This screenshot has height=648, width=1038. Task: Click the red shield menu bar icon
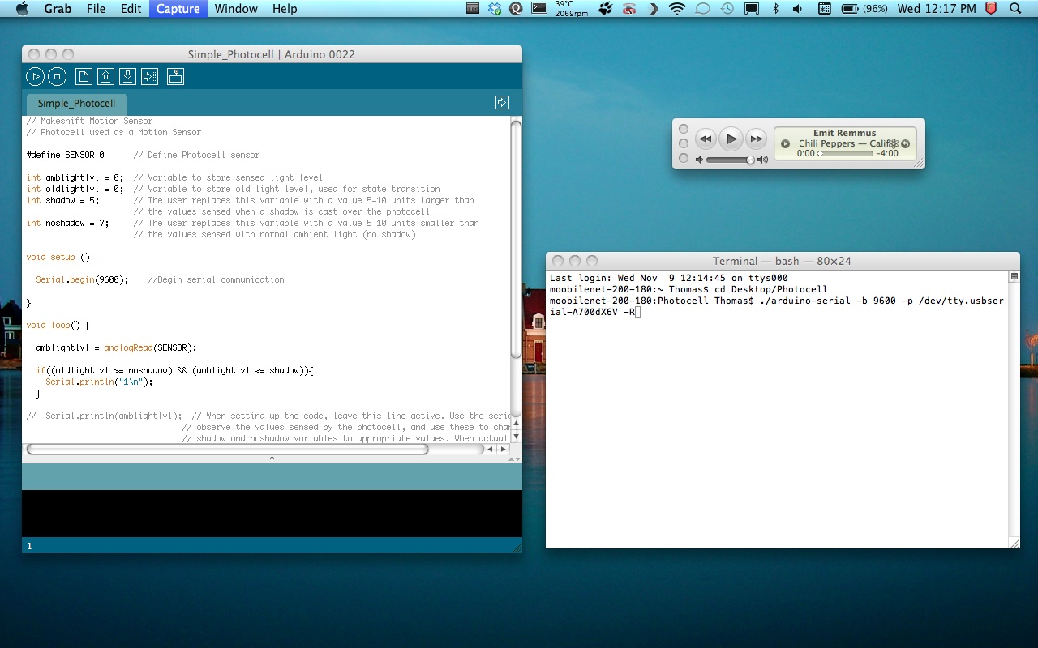click(990, 9)
